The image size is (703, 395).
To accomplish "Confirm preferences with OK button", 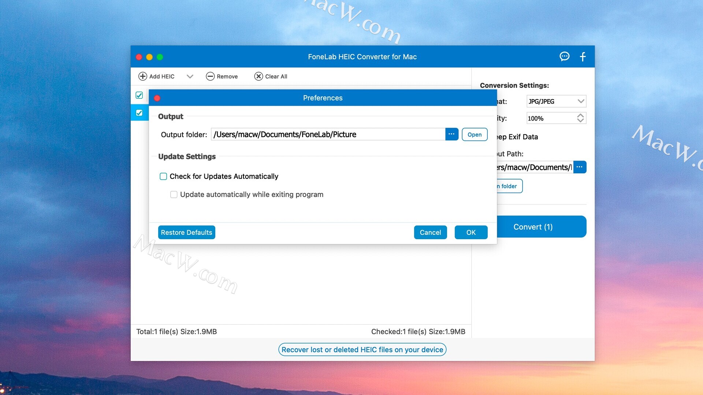I will (x=471, y=232).
